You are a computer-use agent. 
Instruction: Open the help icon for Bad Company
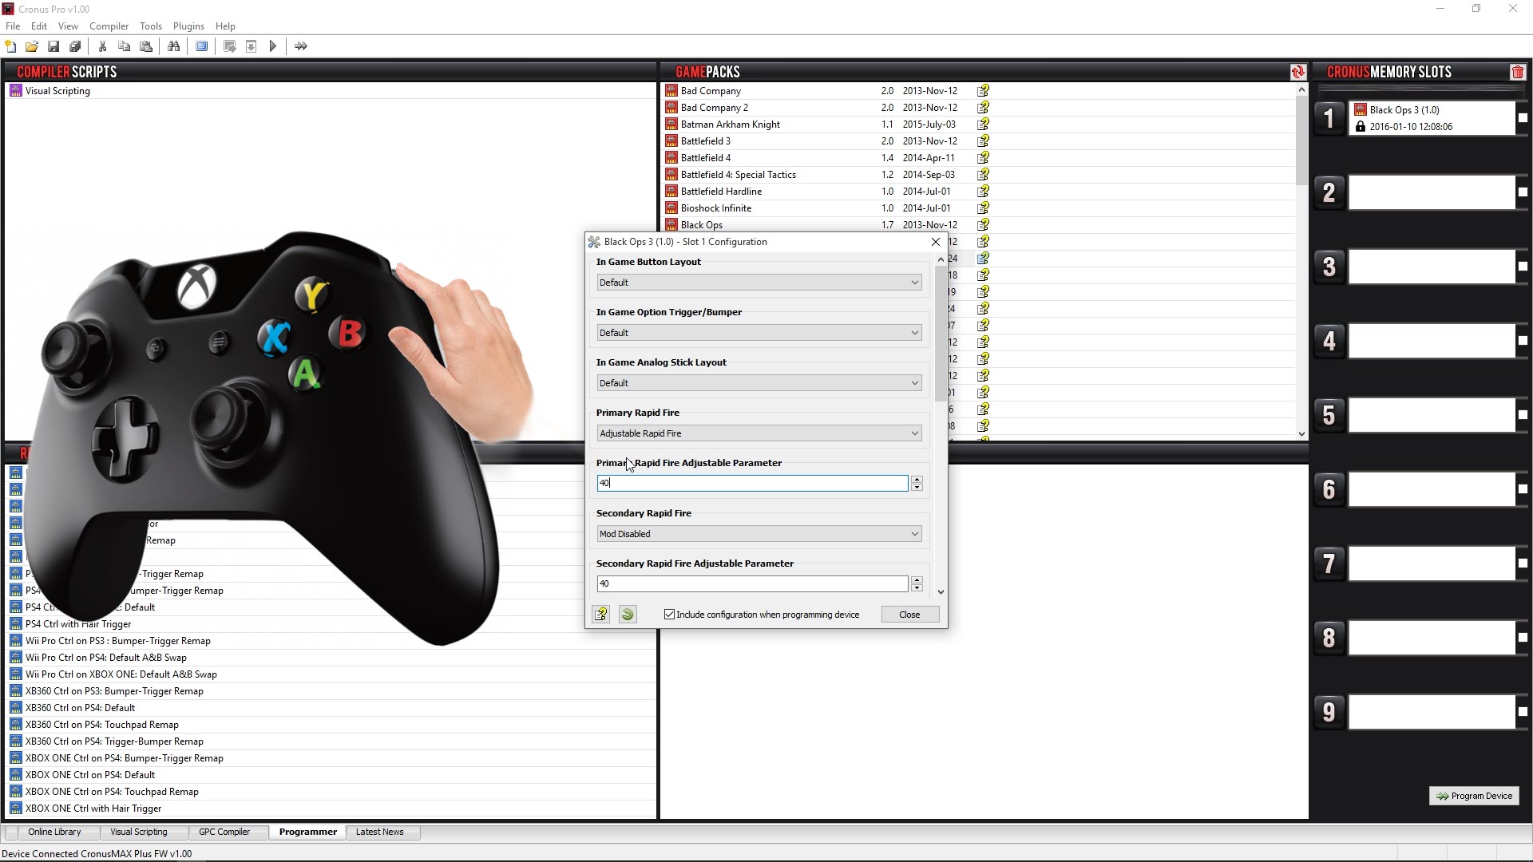(983, 91)
